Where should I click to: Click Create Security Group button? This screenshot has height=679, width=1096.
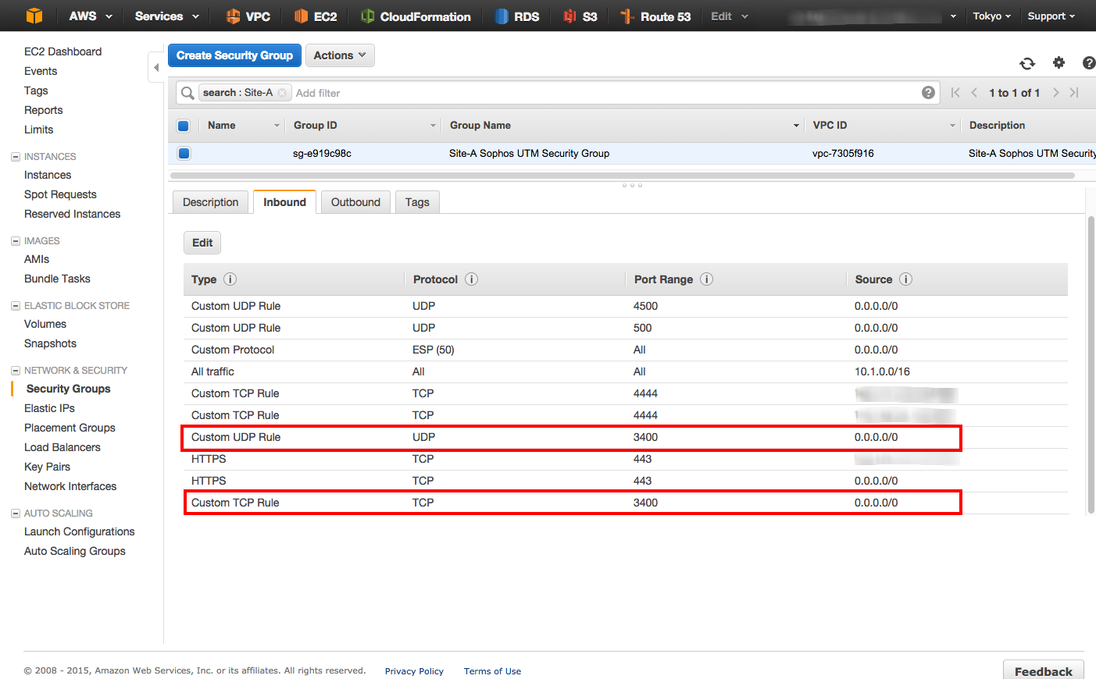234,55
